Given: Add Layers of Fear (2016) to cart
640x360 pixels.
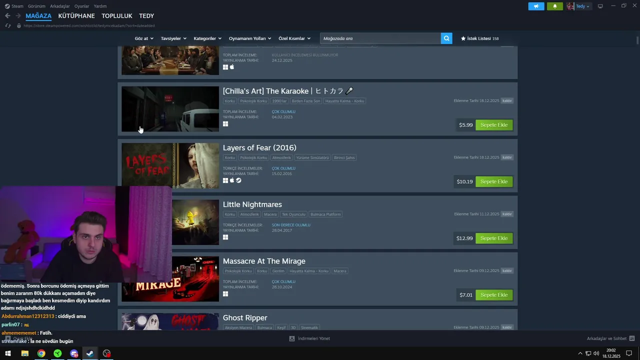Looking at the screenshot, I should [494, 181].
